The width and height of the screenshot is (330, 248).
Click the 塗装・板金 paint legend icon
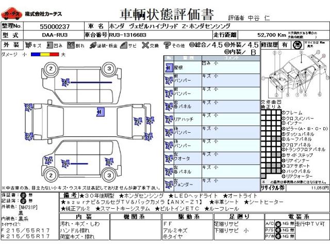click(93, 45)
